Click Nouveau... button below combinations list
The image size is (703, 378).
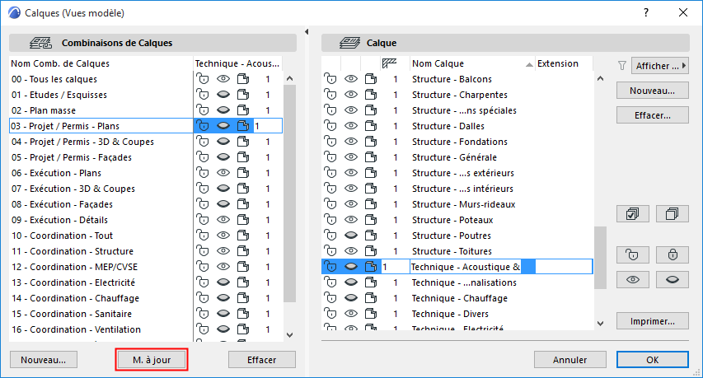(x=44, y=360)
